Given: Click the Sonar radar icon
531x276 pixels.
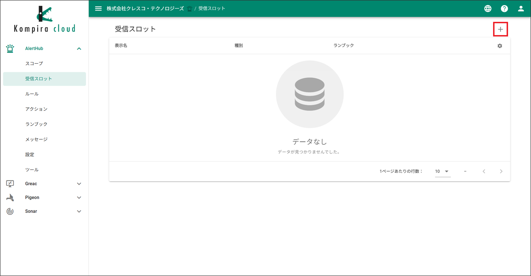Looking at the screenshot, I should (x=10, y=211).
